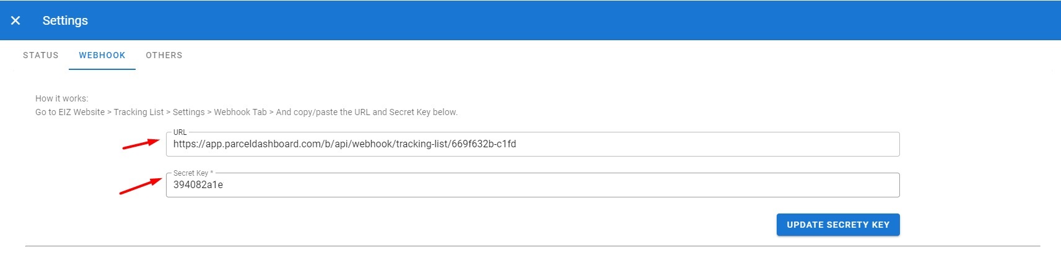
Task: Select the Webhook tab
Action: click(102, 55)
